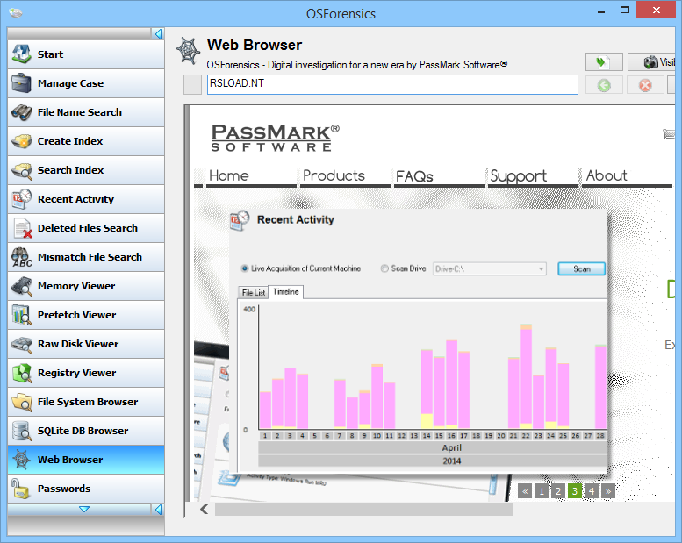Viewport: 682px width, 543px height.
Task: Click the camera capture page button
Action: click(x=651, y=62)
